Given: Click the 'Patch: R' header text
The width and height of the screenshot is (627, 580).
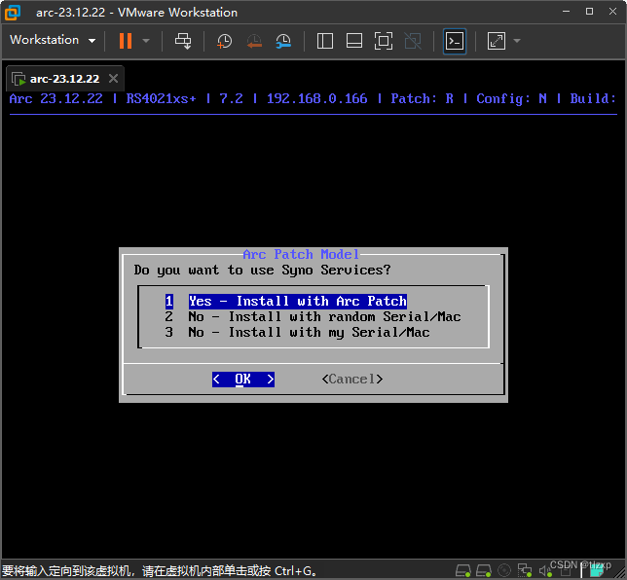Looking at the screenshot, I should click(x=422, y=98).
